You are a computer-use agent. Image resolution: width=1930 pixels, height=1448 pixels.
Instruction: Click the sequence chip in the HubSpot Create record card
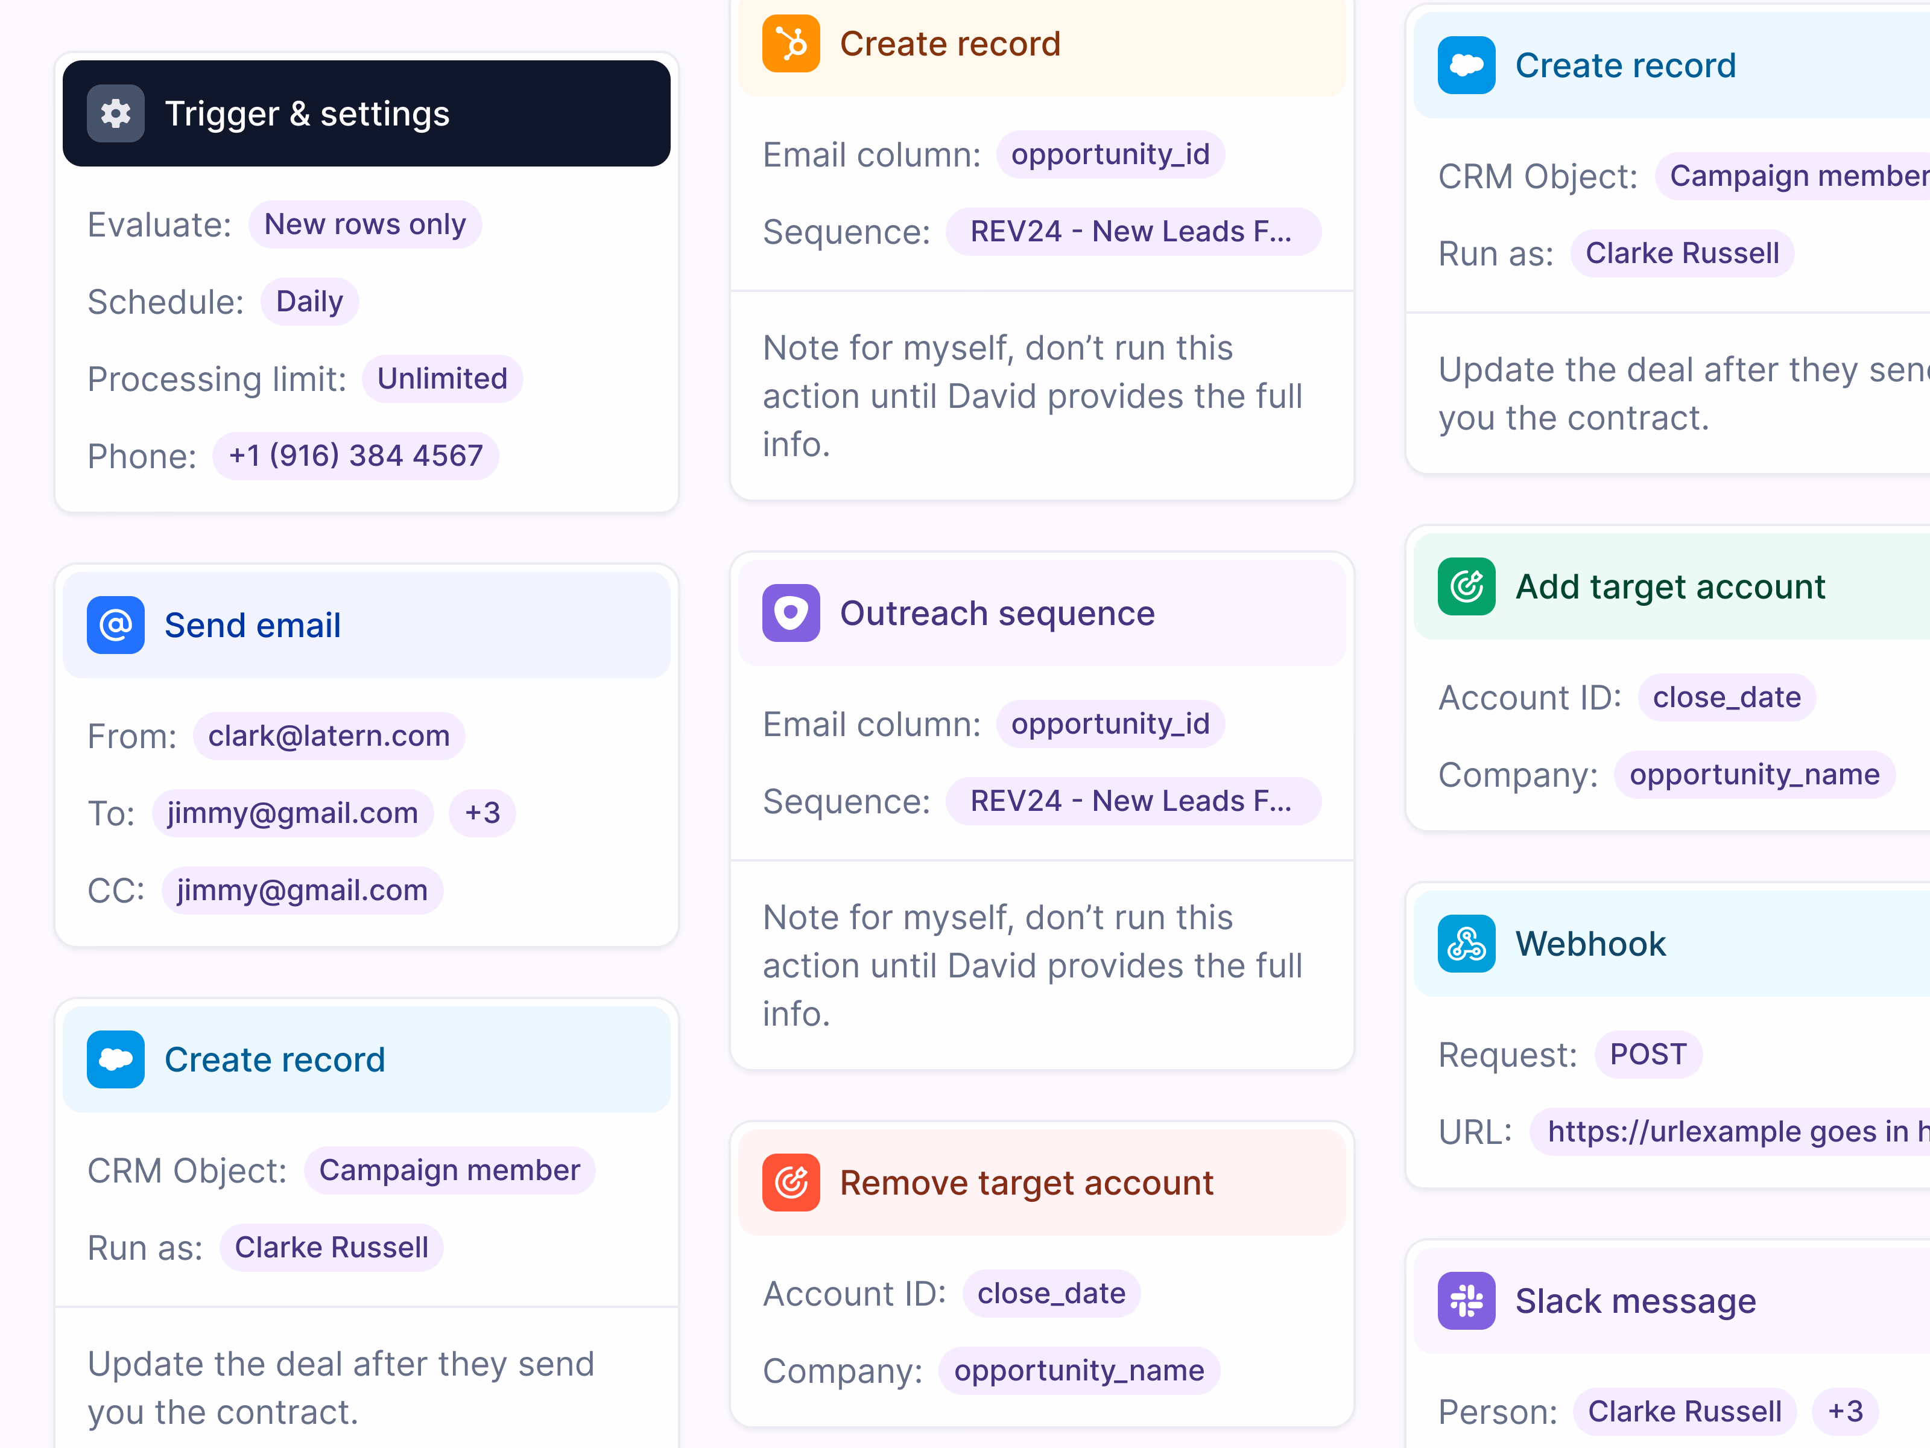point(1133,231)
